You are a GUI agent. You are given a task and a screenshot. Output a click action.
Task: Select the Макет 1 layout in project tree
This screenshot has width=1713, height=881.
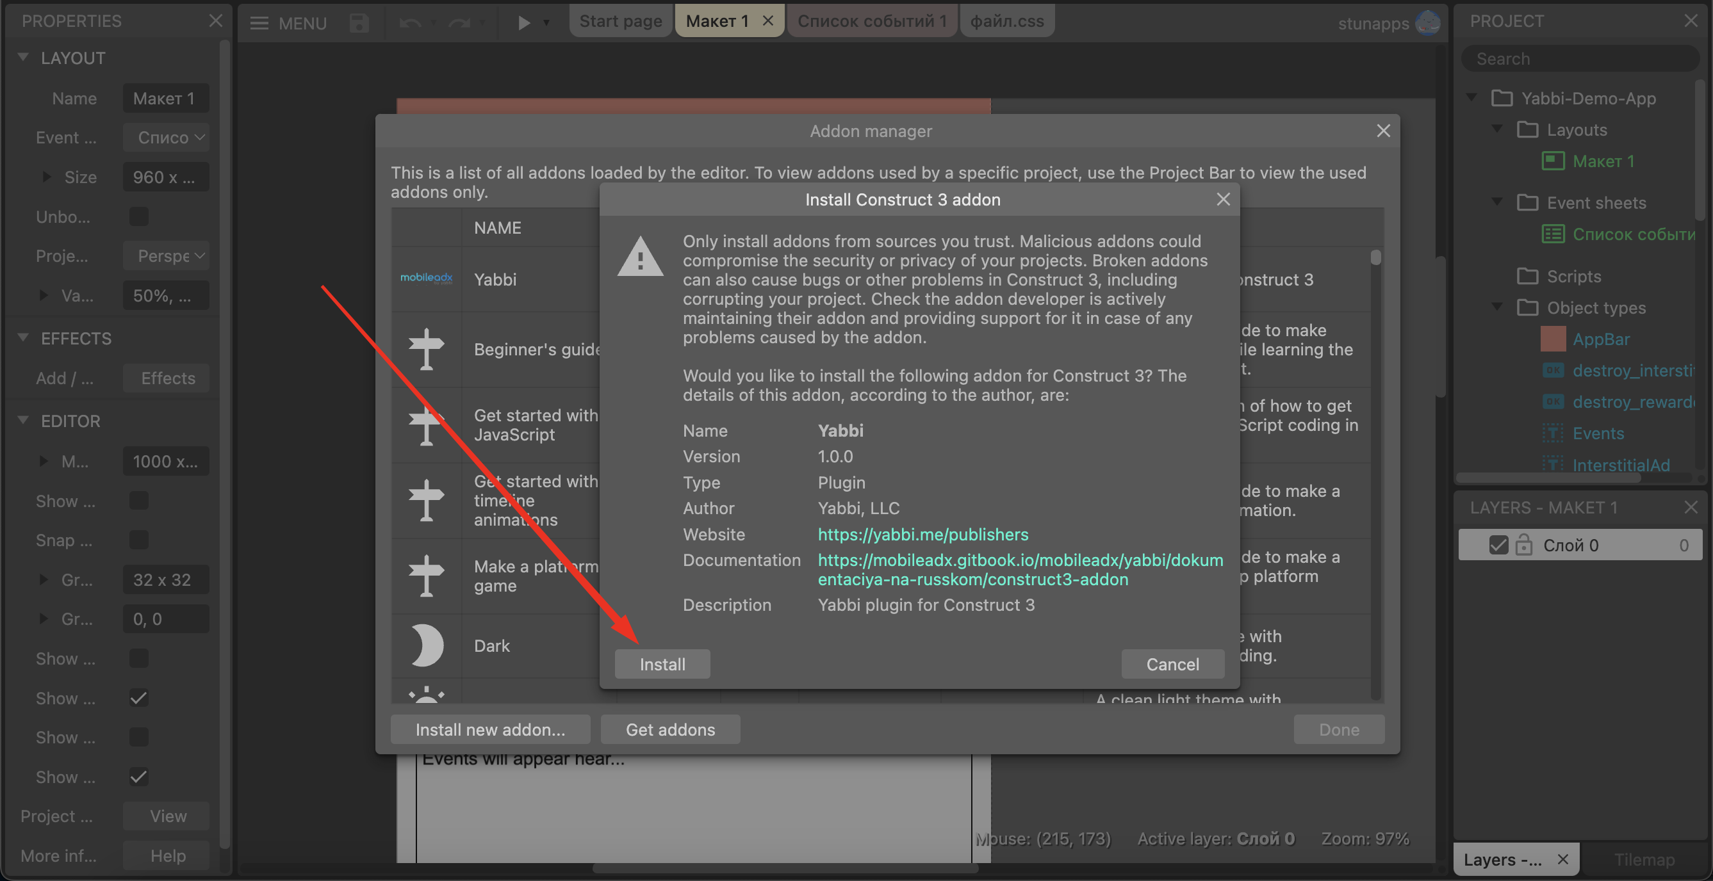coord(1603,161)
